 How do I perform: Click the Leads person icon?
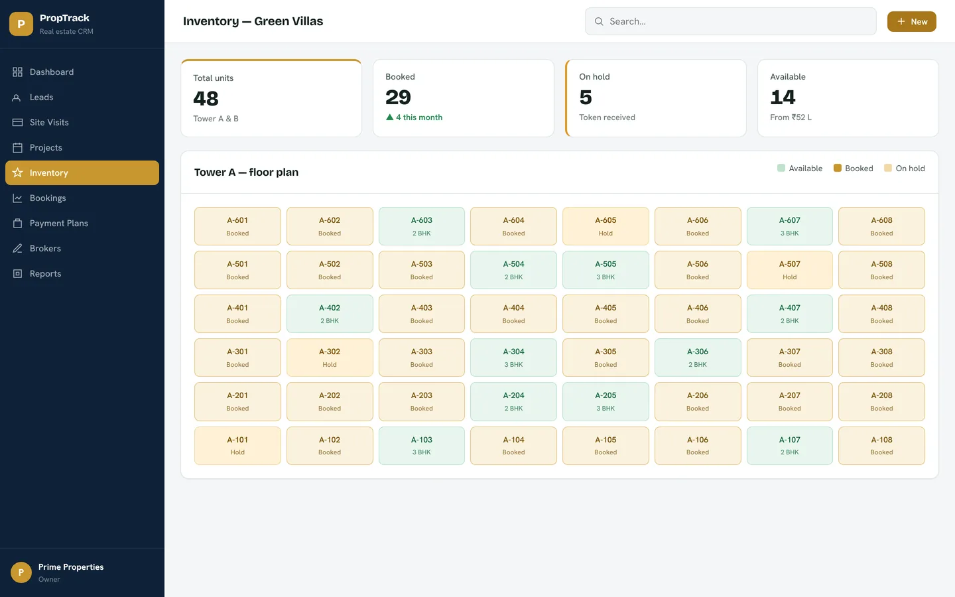pos(17,97)
